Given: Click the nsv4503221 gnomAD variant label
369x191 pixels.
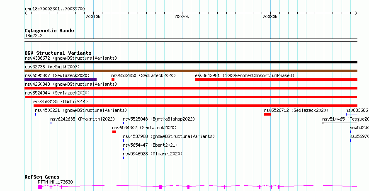Looking at the screenshot, I should click(81, 110).
